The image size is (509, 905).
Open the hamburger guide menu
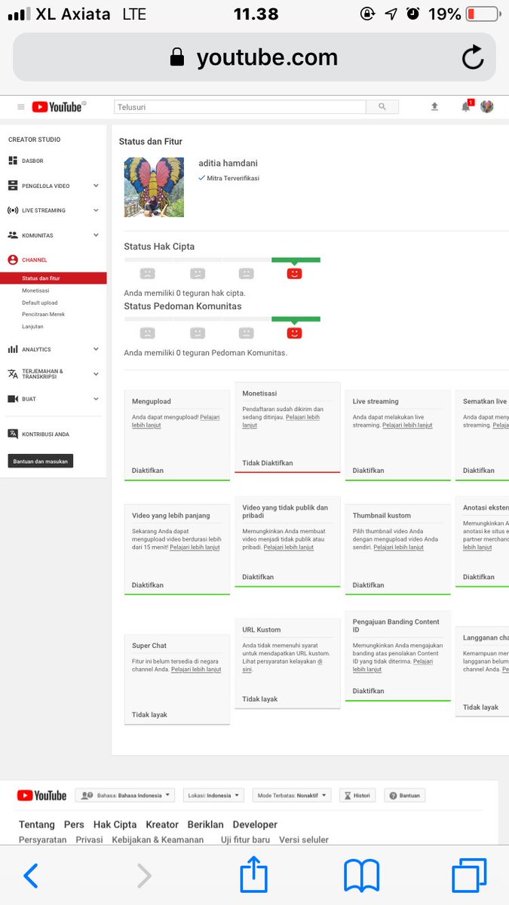tap(21, 107)
